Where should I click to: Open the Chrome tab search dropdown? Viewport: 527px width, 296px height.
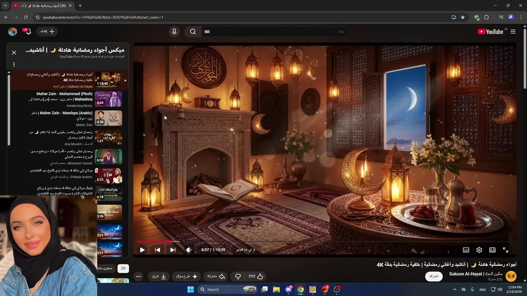click(x=5, y=5)
